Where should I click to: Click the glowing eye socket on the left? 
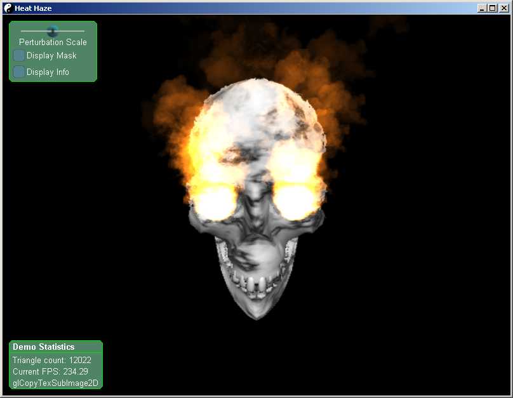pos(216,201)
